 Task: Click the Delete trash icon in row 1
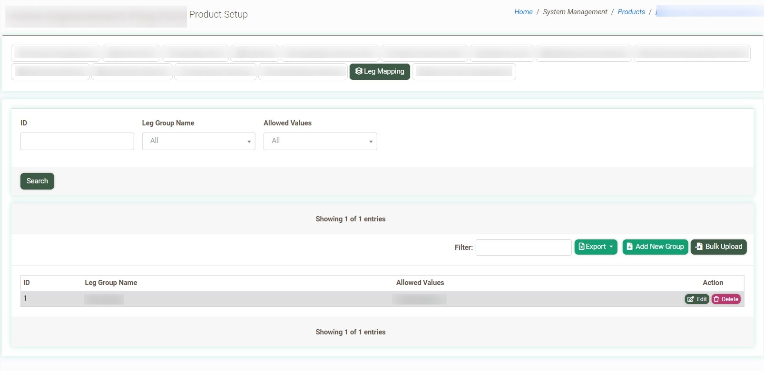tap(716, 299)
